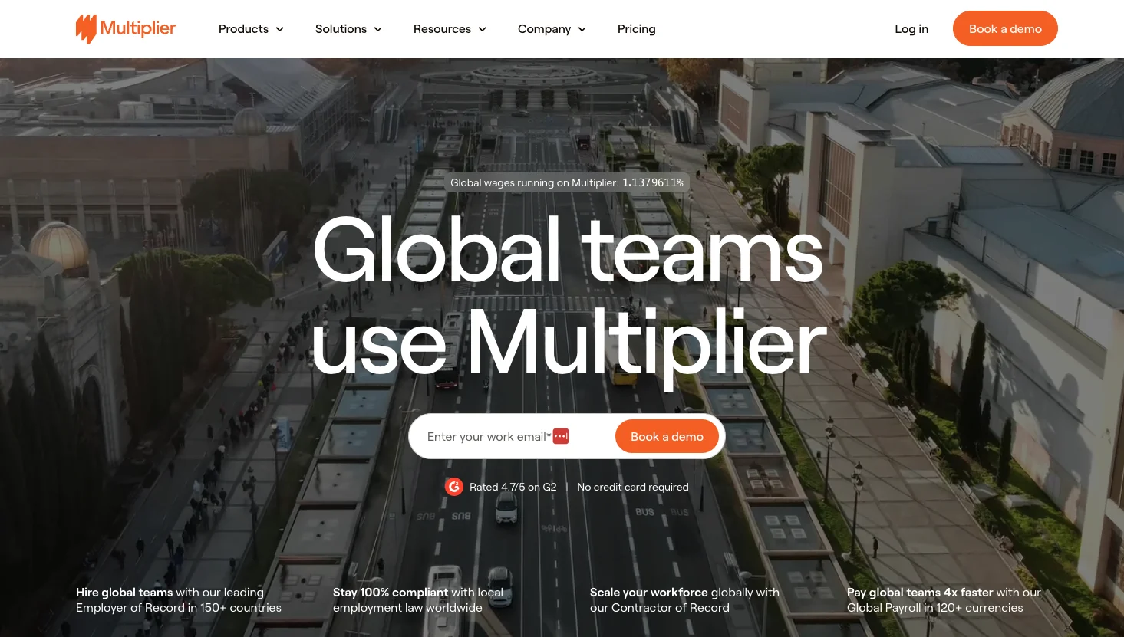This screenshot has width=1124, height=637.
Task: Click 'Stay 100% compliant' feature text
Action: (418, 600)
